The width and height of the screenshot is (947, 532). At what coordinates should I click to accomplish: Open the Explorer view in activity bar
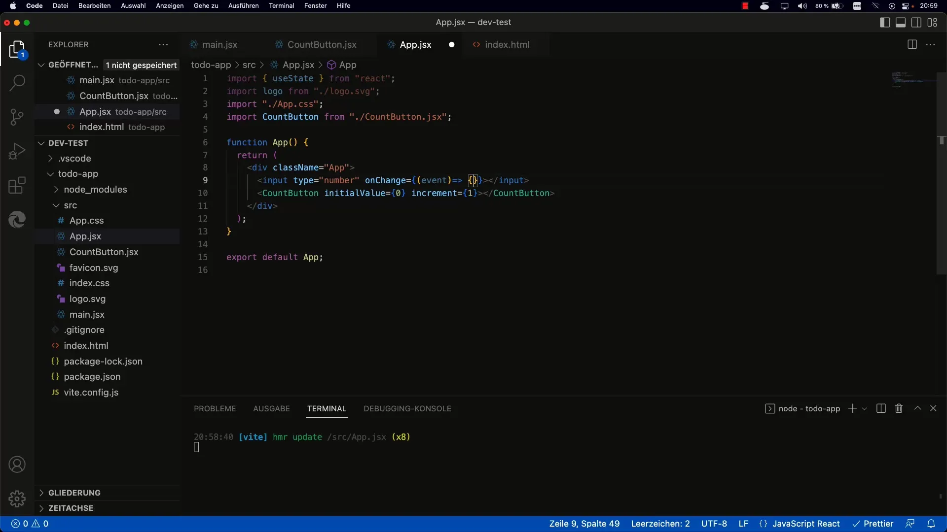(17, 50)
